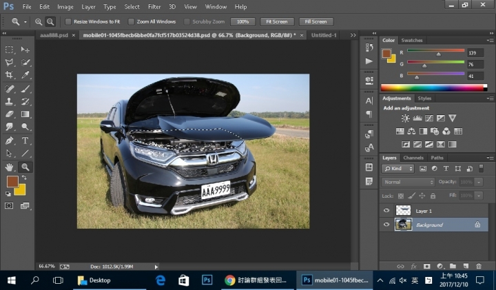Check the Zoom All Windows option
The width and height of the screenshot is (496, 290).
132,21
